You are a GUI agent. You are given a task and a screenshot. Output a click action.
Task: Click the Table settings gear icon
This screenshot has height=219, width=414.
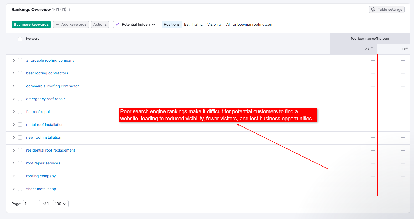[x=373, y=9]
